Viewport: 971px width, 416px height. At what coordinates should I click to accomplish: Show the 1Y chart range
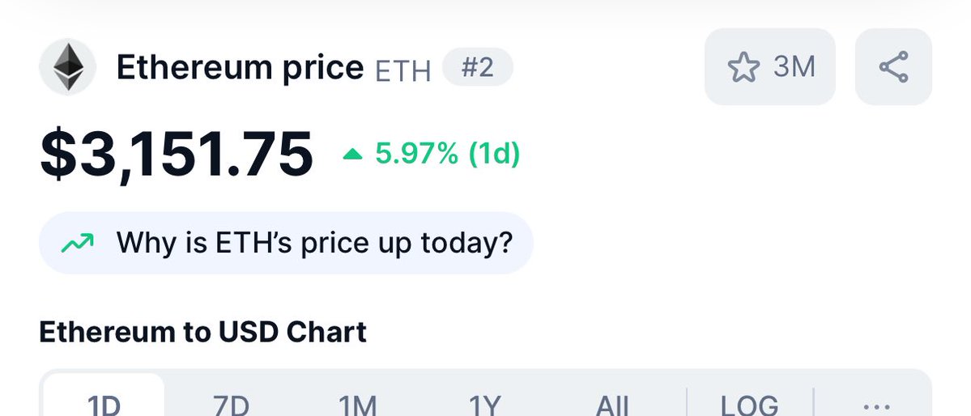(485, 405)
